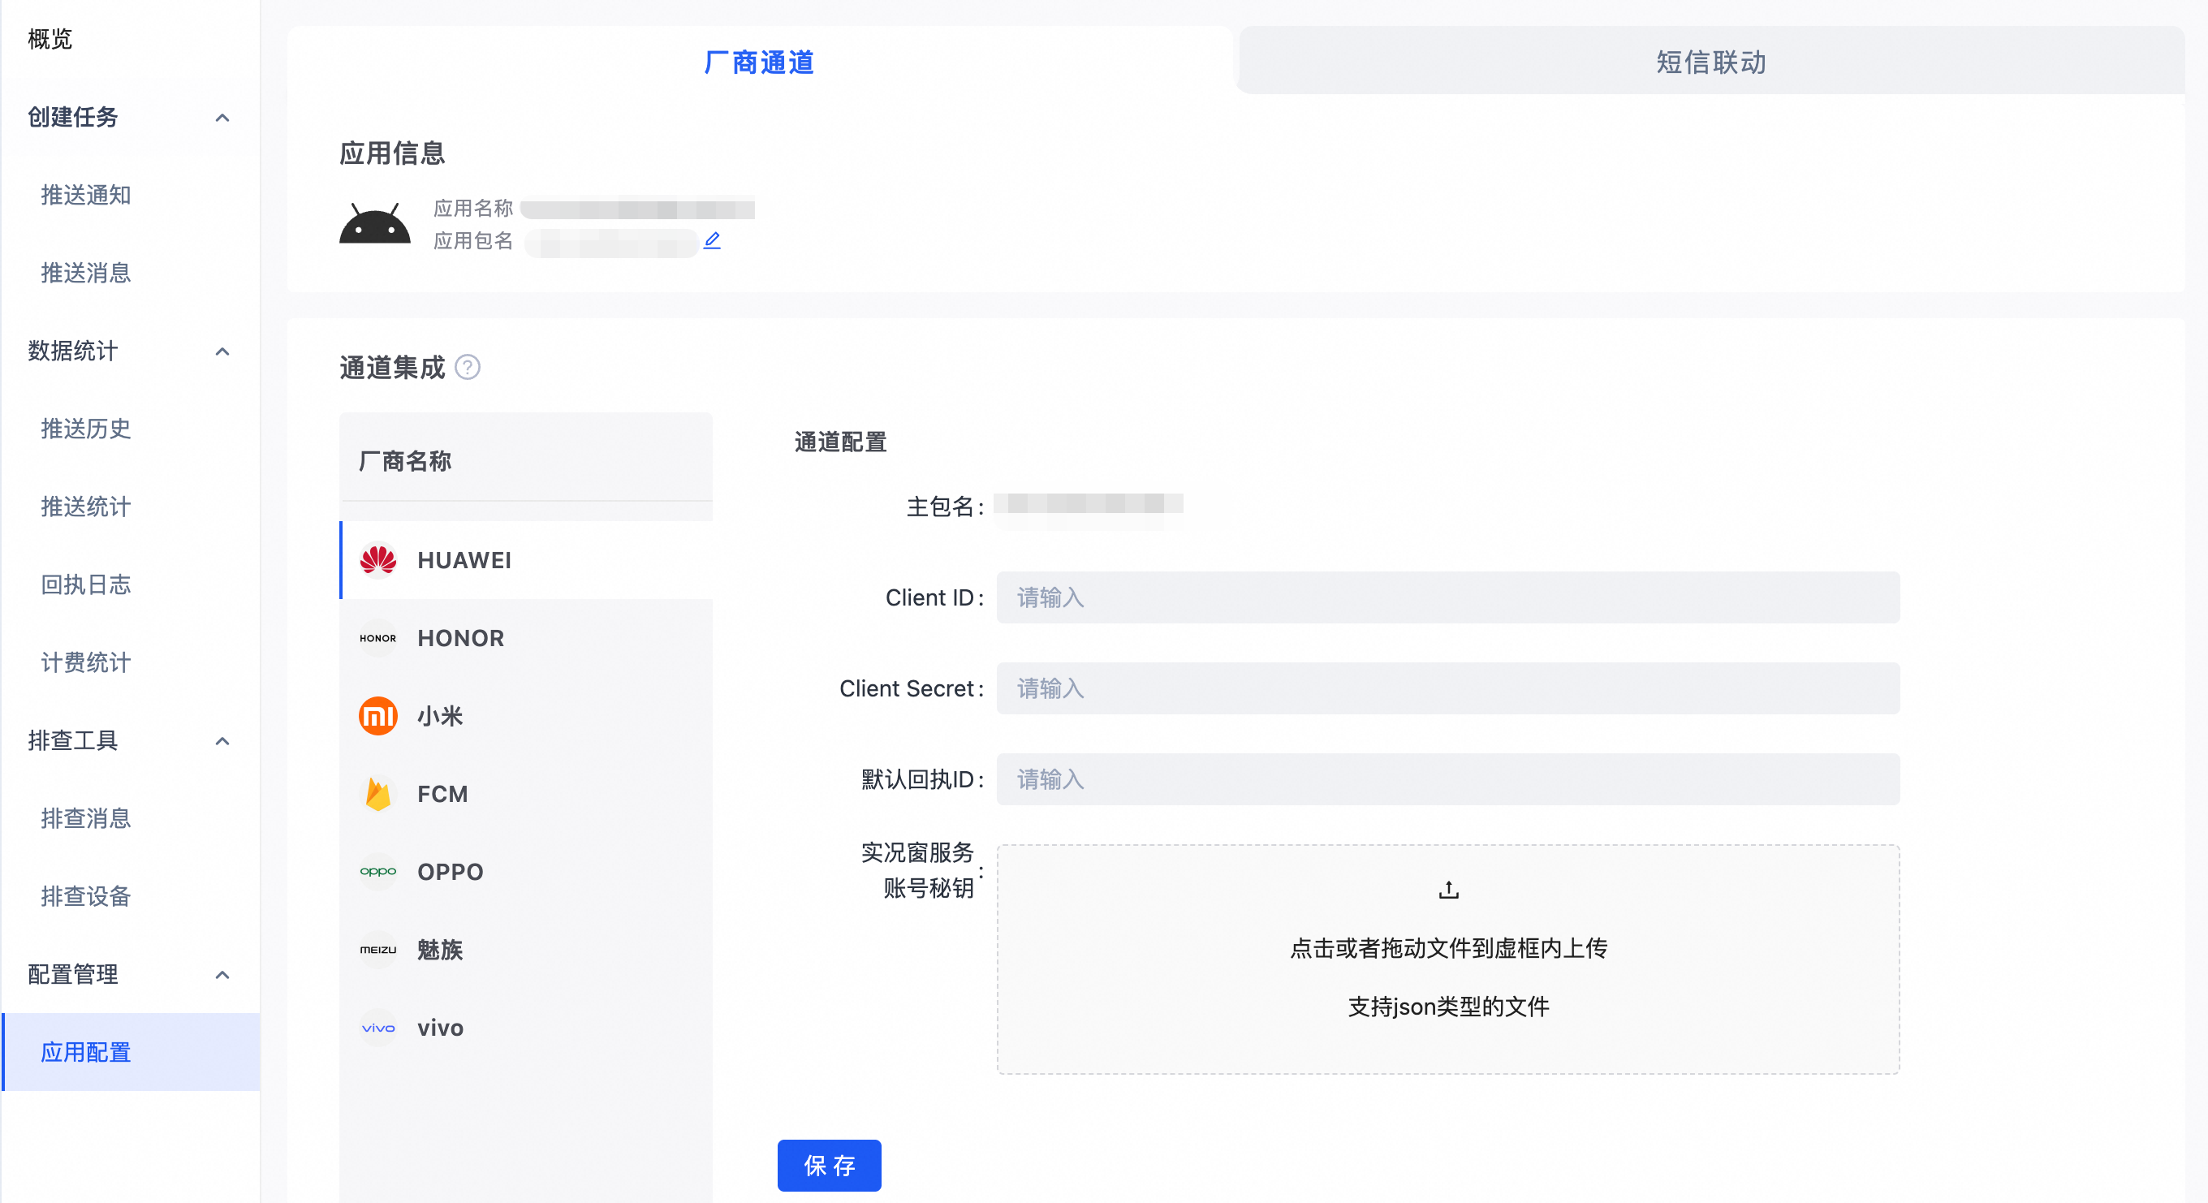The height and width of the screenshot is (1203, 2208).
Task: Choose the vivo logo entry
Action: click(378, 1028)
